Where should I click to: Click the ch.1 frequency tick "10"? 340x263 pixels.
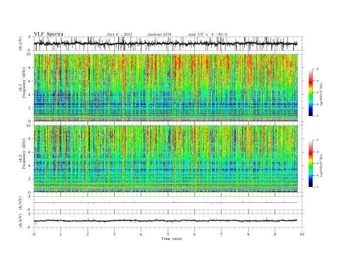coord(29,54)
